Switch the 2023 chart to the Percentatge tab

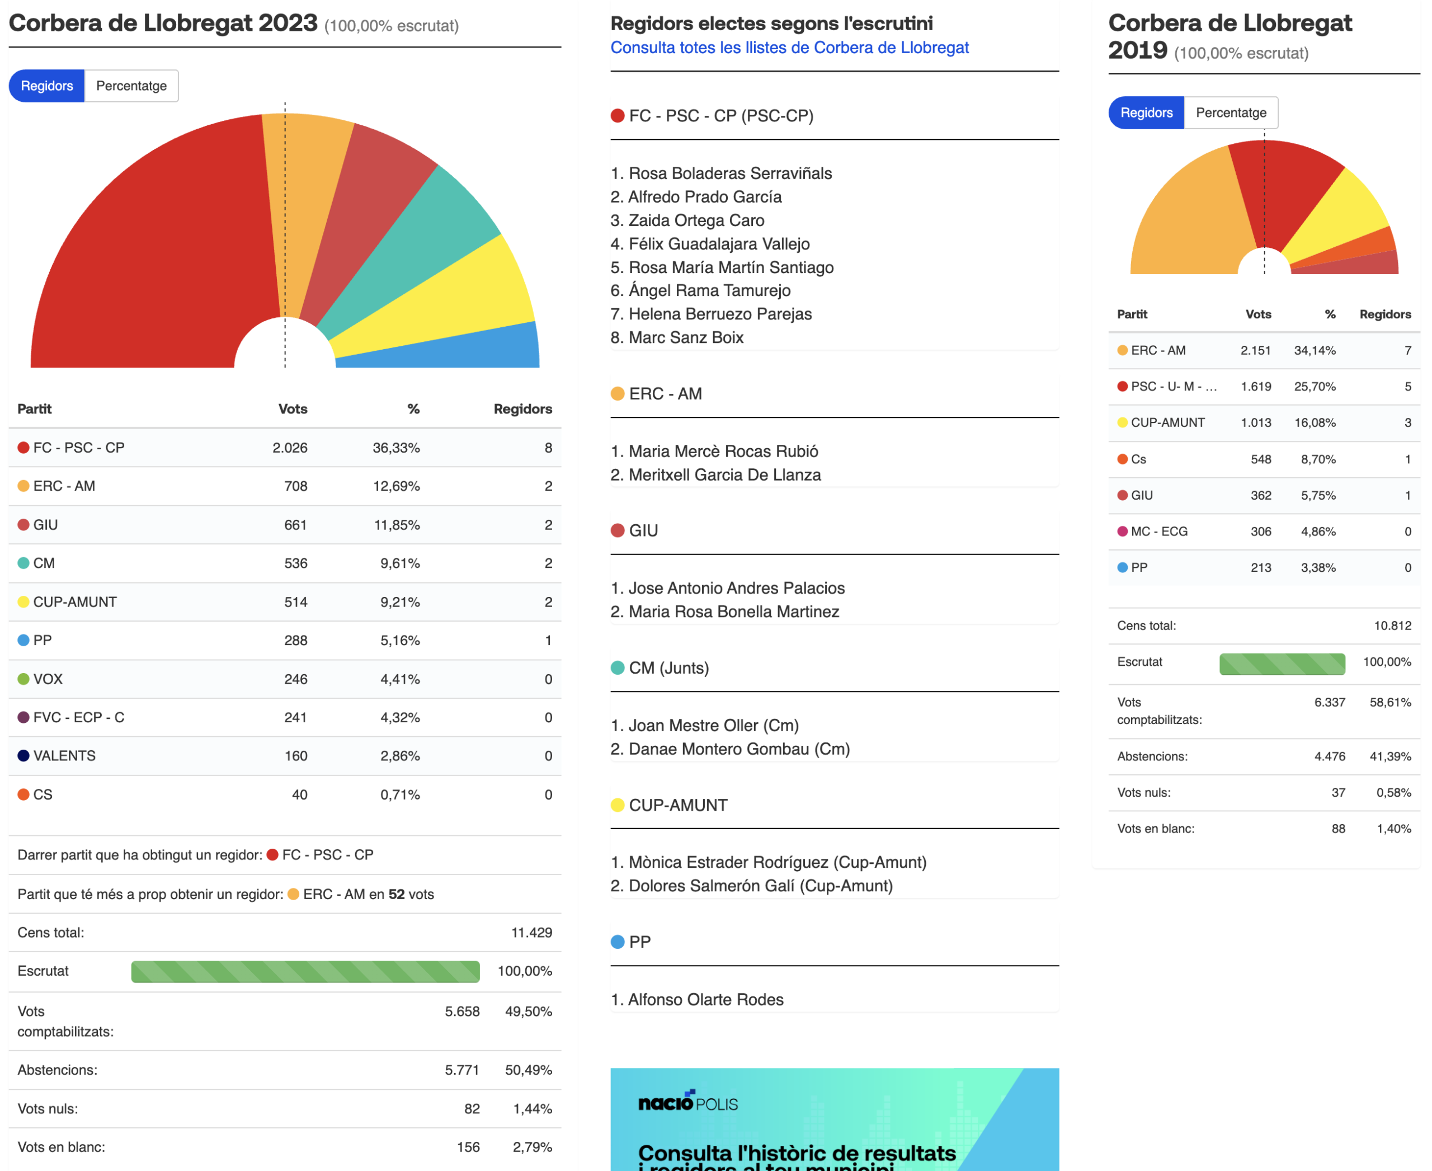click(x=131, y=86)
